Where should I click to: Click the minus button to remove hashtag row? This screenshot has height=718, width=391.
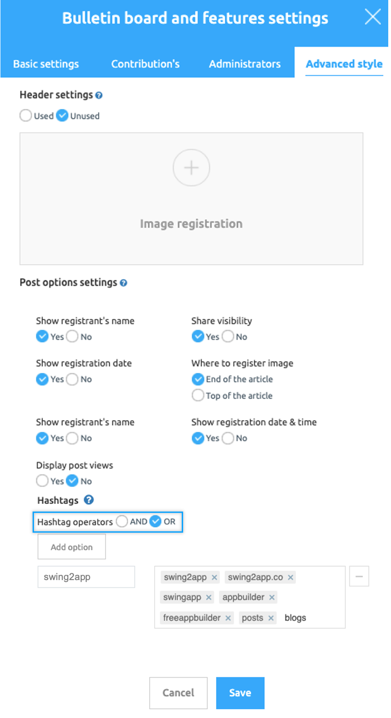point(359,576)
